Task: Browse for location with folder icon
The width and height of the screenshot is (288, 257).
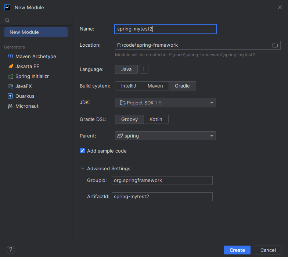Action: pyautogui.click(x=275, y=45)
